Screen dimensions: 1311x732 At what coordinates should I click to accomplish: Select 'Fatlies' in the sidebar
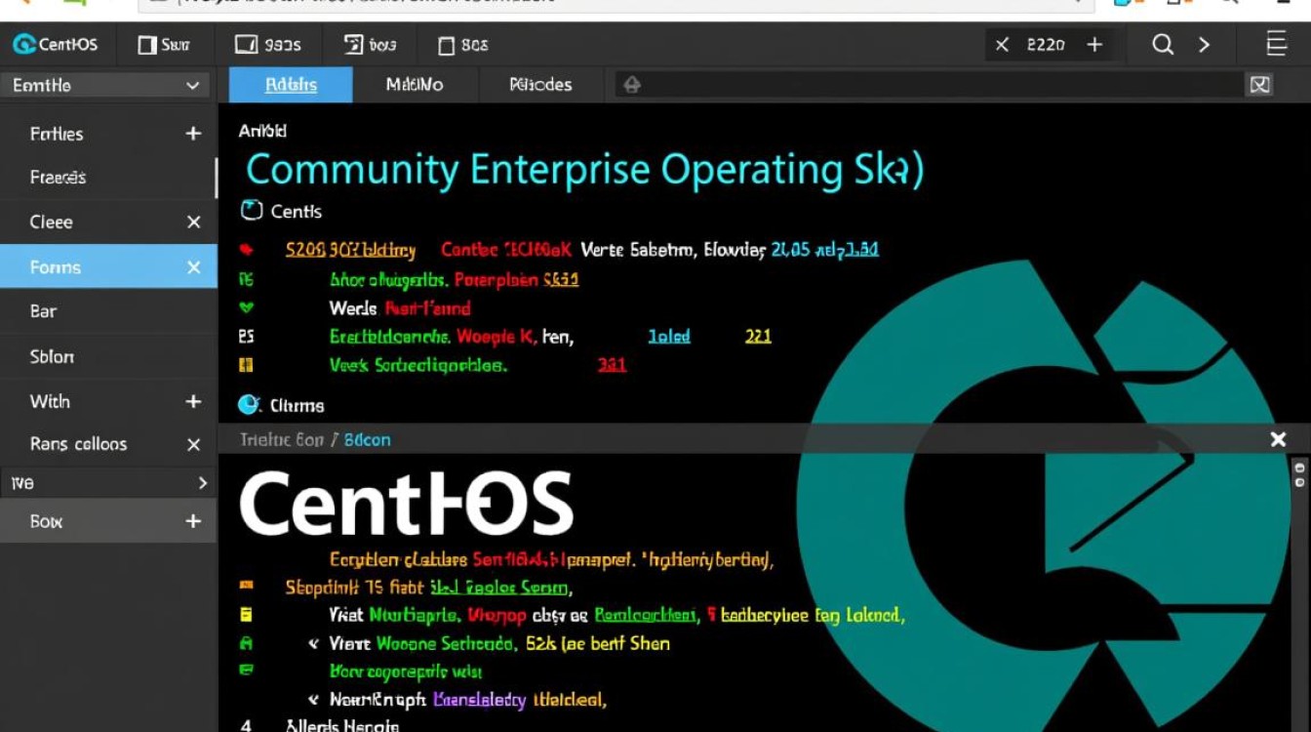57,134
